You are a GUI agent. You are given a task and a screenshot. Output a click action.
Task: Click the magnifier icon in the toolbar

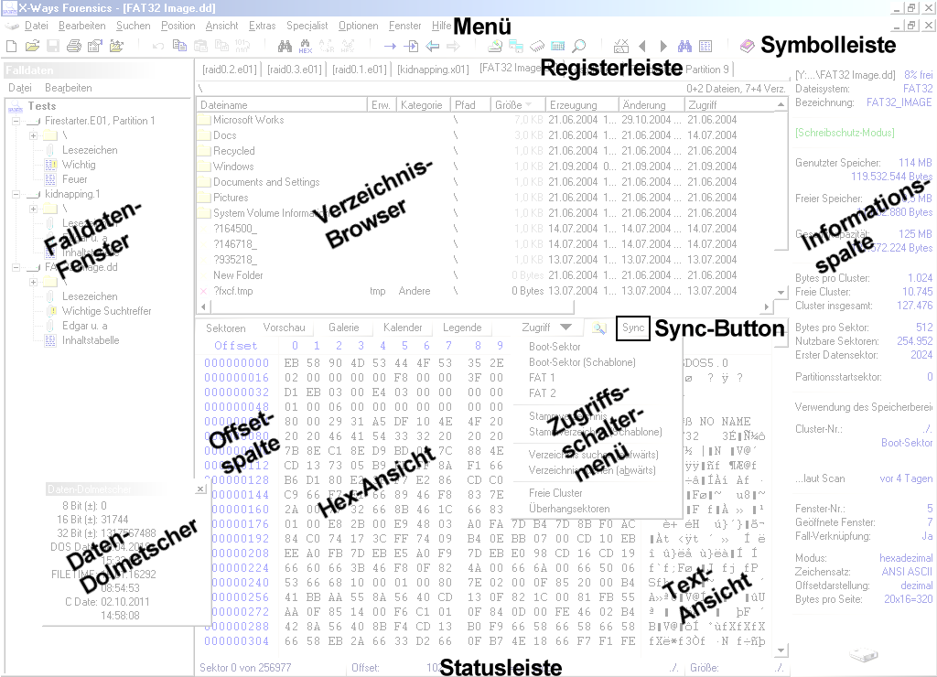click(x=579, y=46)
